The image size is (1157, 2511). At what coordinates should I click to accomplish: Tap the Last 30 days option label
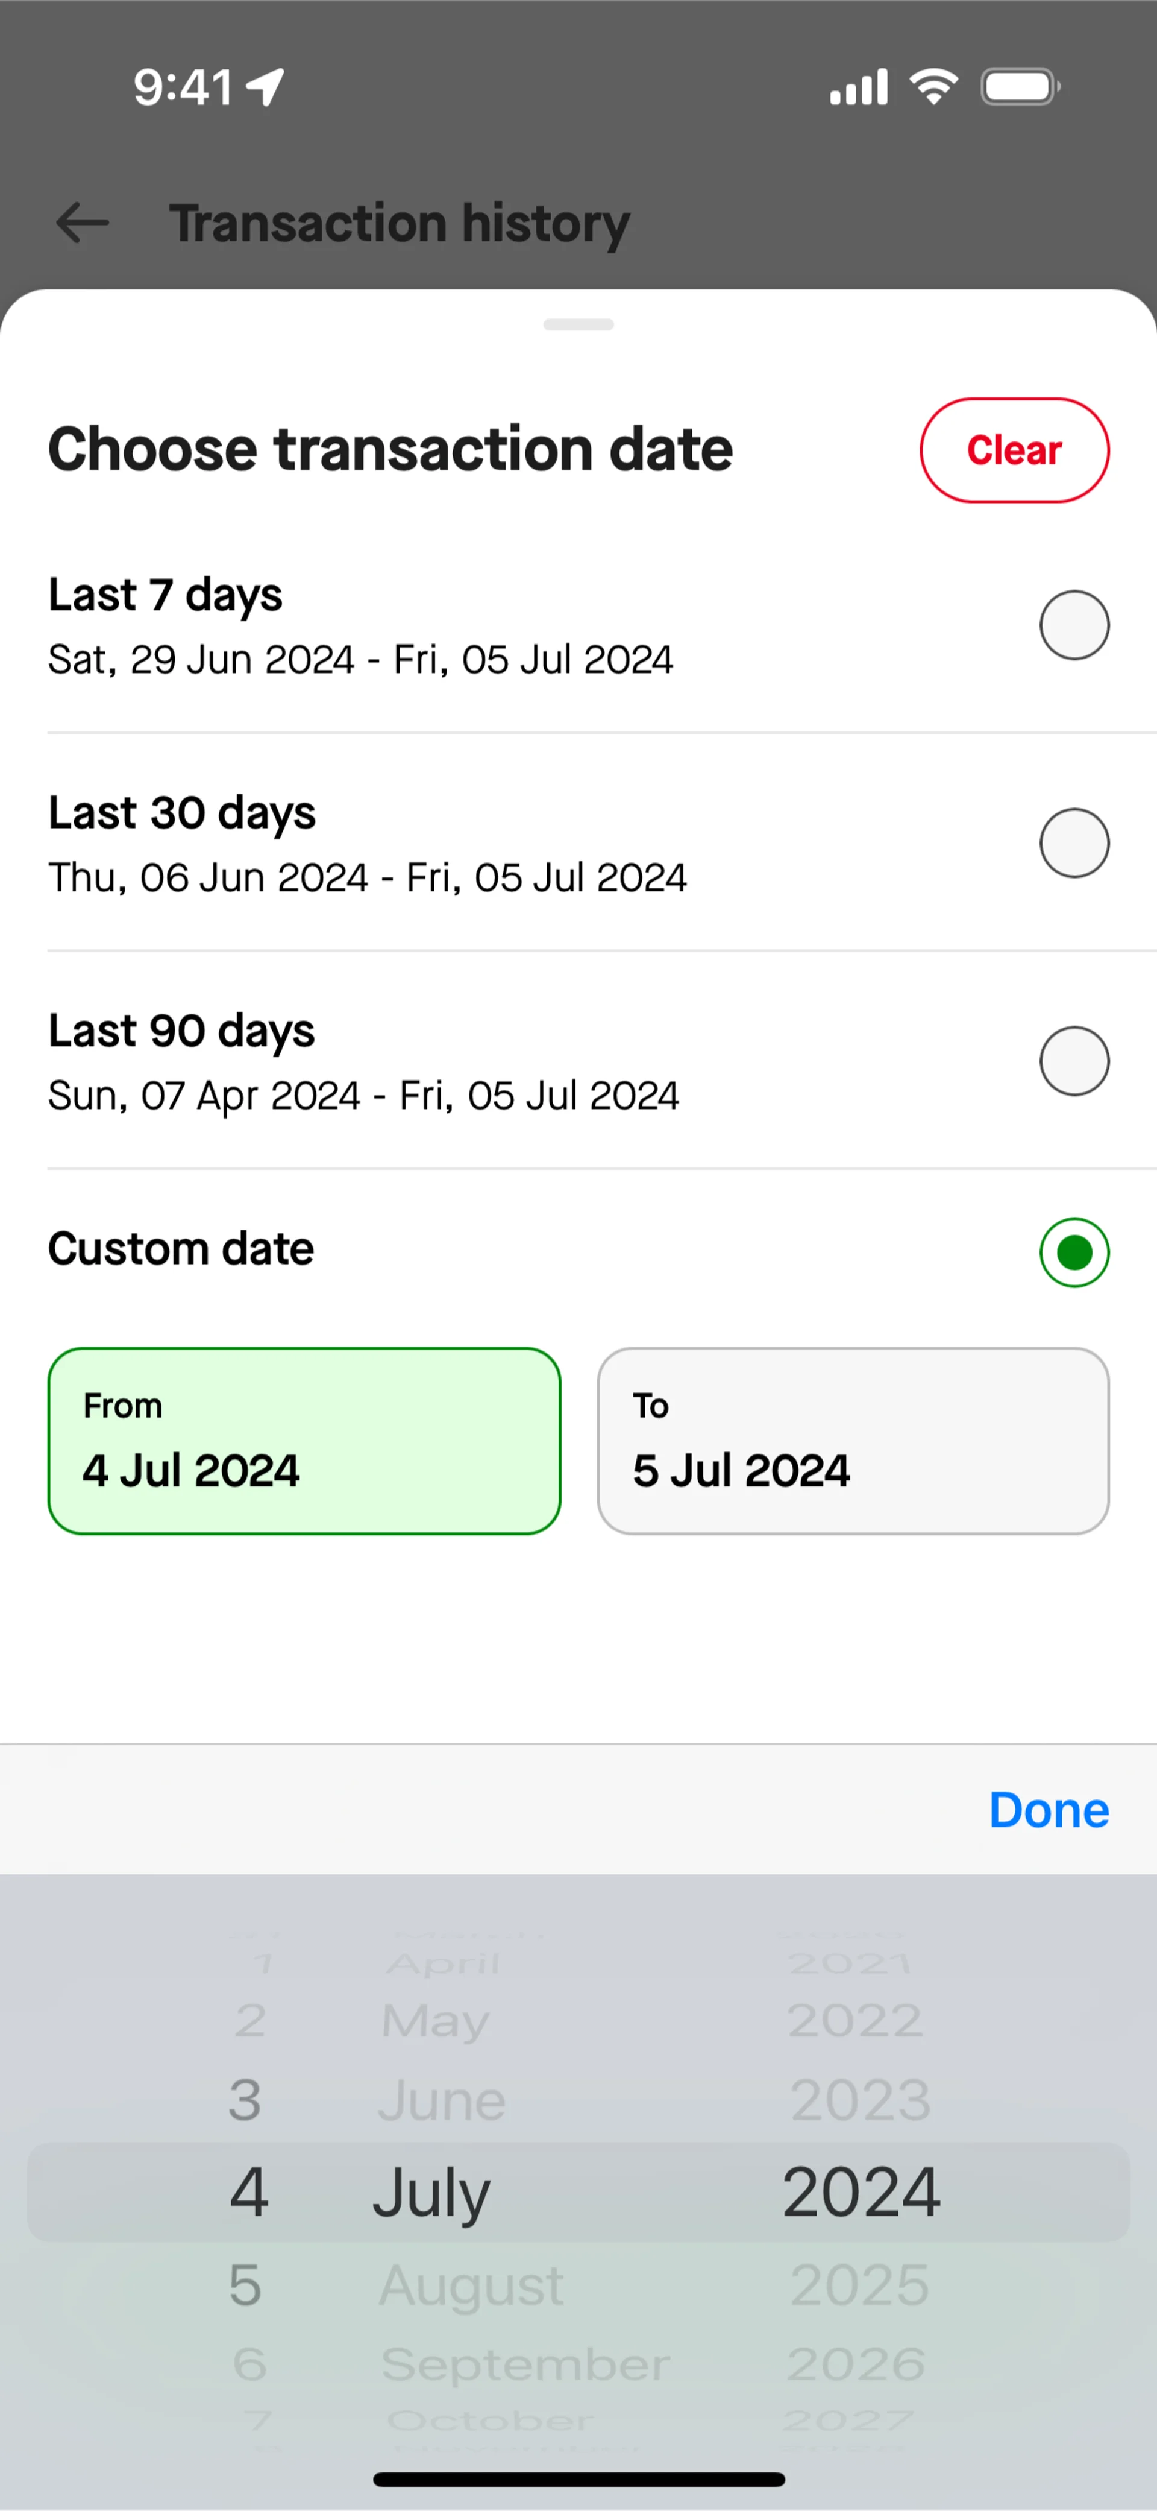click(182, 813)
